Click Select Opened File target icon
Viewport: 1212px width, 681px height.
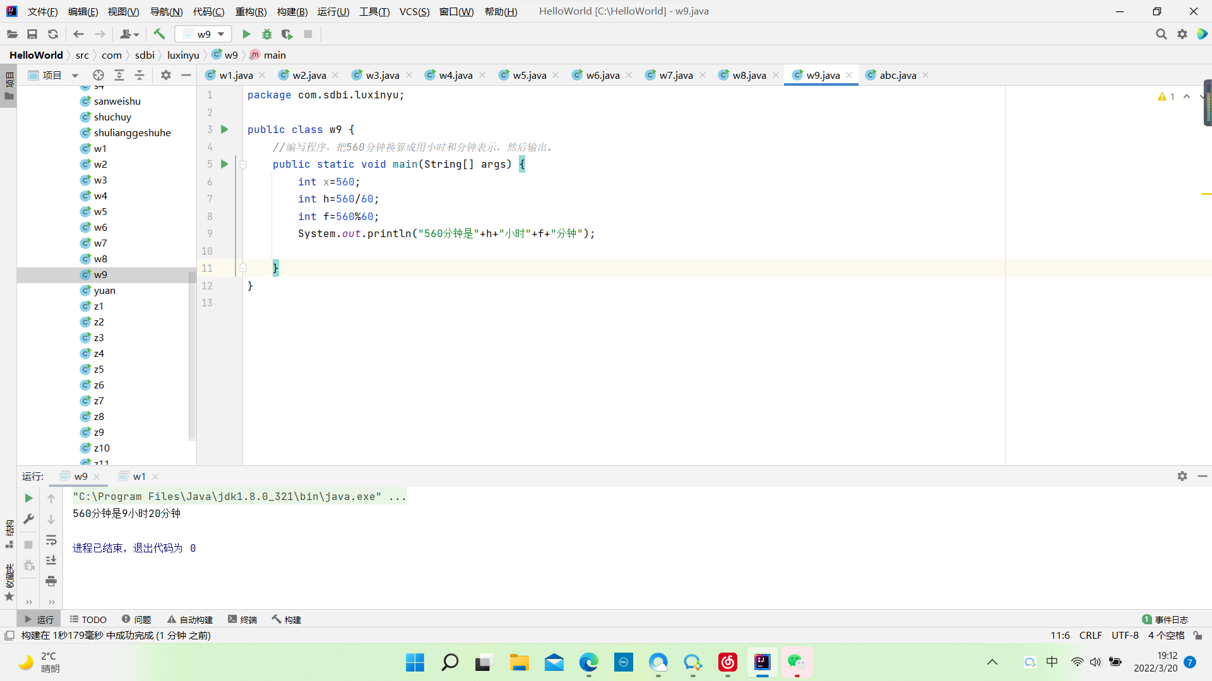(98, 75)
